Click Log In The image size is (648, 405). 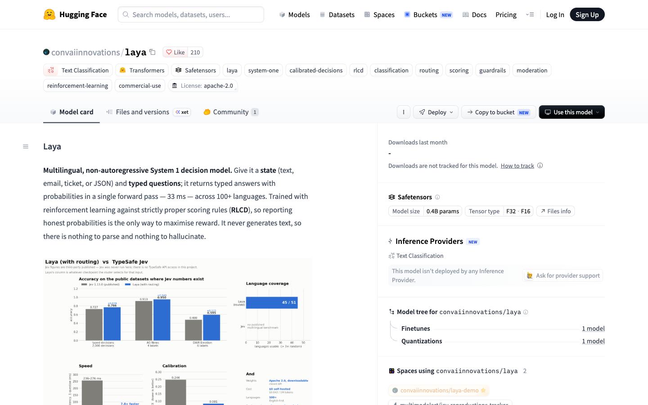click(x=555, y=14)
